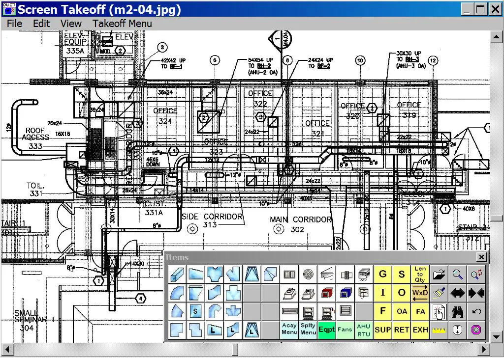Open the View menu
The image size is (504, 358).
click(71, 24)
